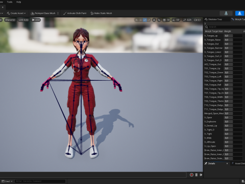Click the Select mode tool in the viewport

pos(136,20)
